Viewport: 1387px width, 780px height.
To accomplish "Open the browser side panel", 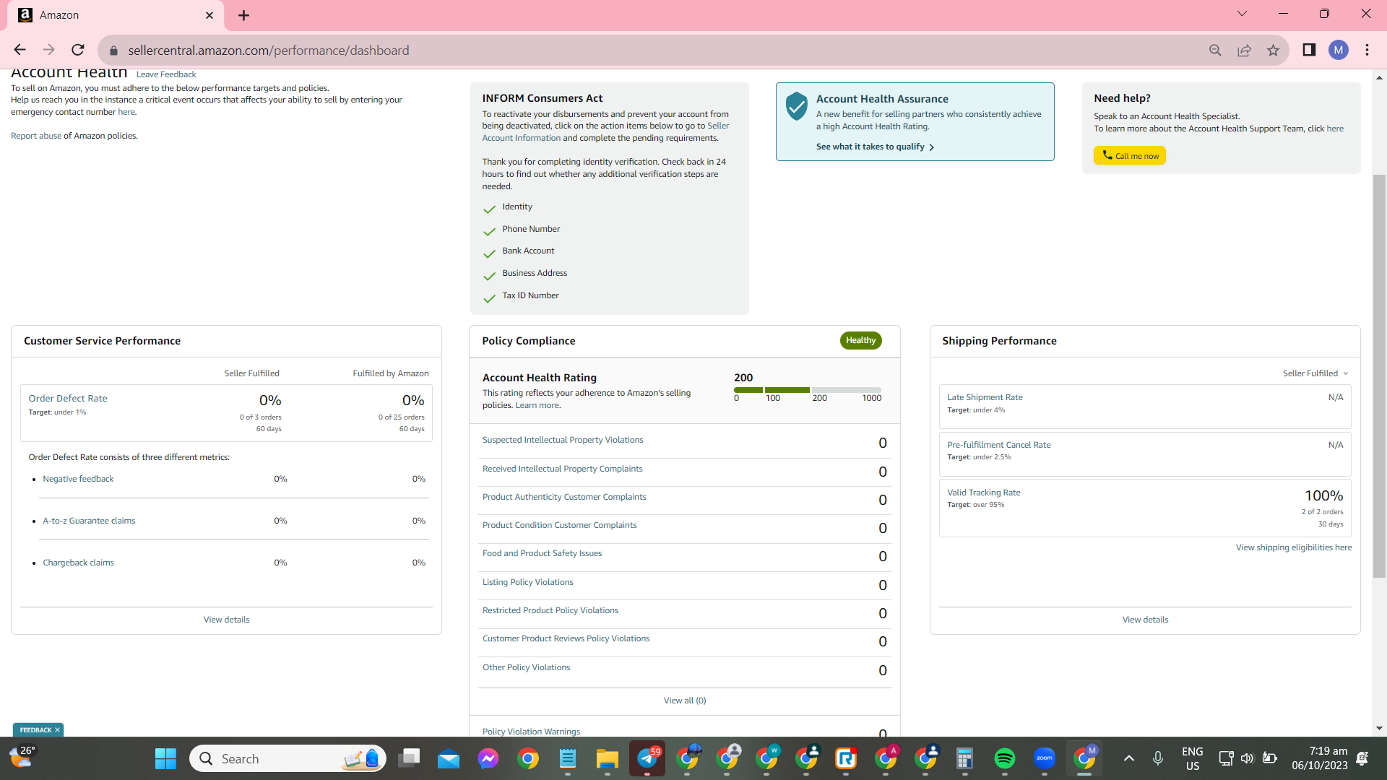I will click(1309, 50).
